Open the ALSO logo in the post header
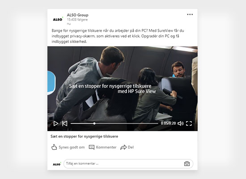The height and width of the screenshot is (179, 246). [58, 19]
